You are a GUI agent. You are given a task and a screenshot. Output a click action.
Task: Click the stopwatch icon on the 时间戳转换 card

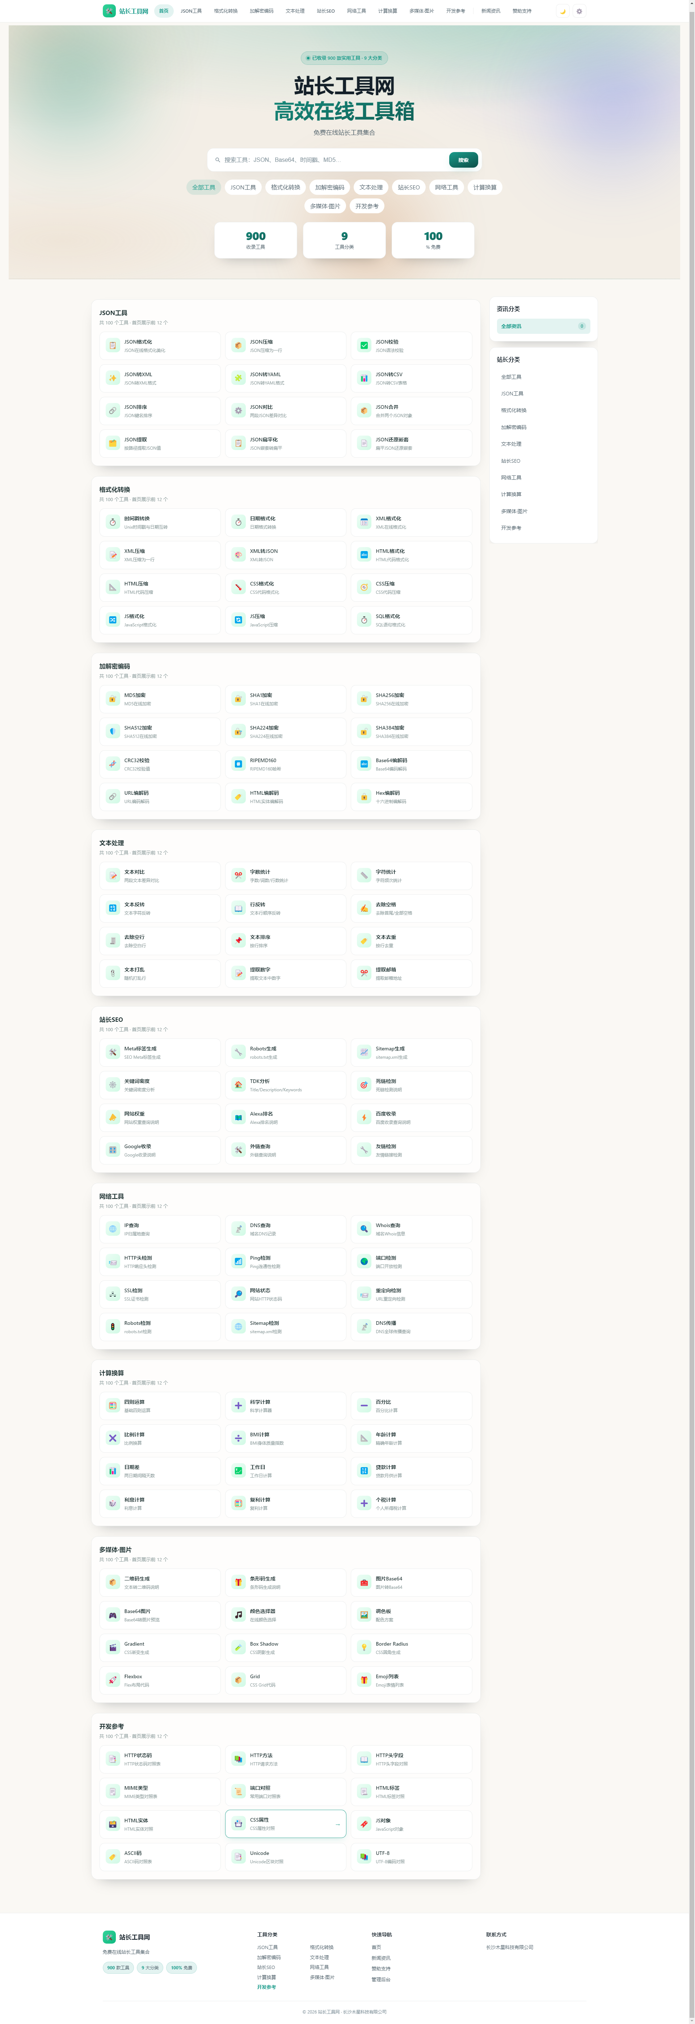113,522
